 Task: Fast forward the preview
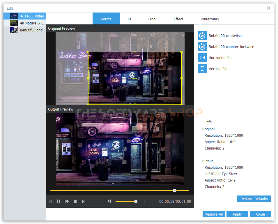pos(67,201)
